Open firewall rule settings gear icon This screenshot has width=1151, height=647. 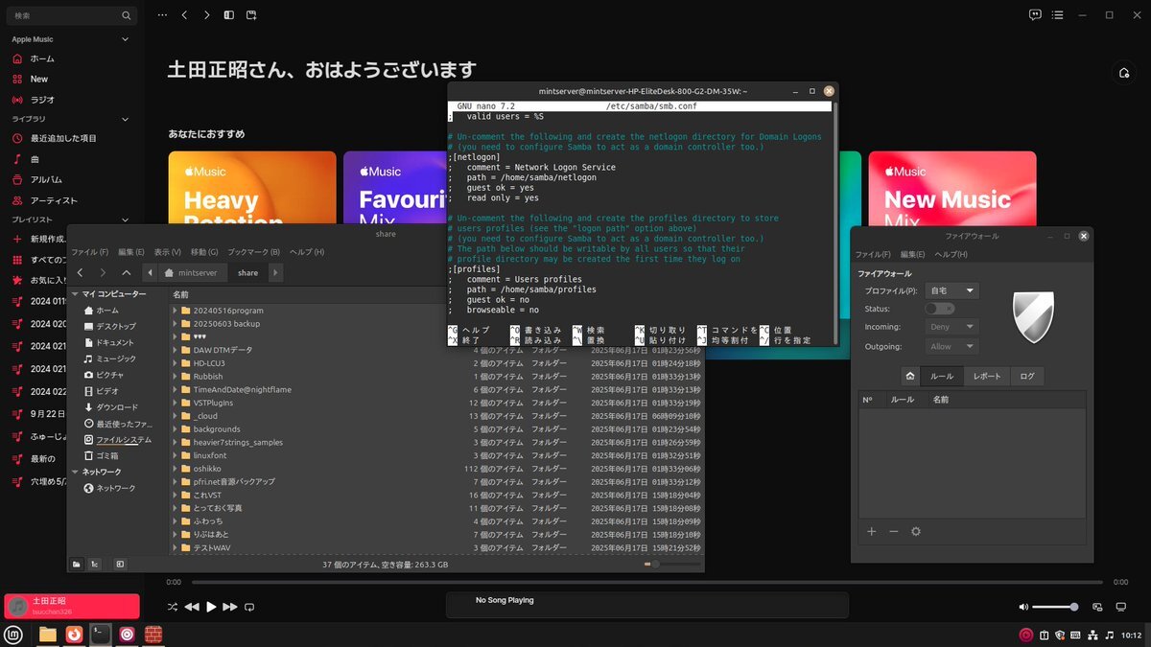click(916, 531)
